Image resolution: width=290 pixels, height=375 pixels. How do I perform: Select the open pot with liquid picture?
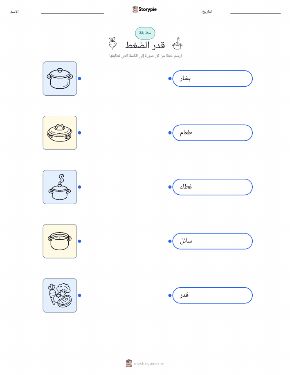(x=60, y=241)
